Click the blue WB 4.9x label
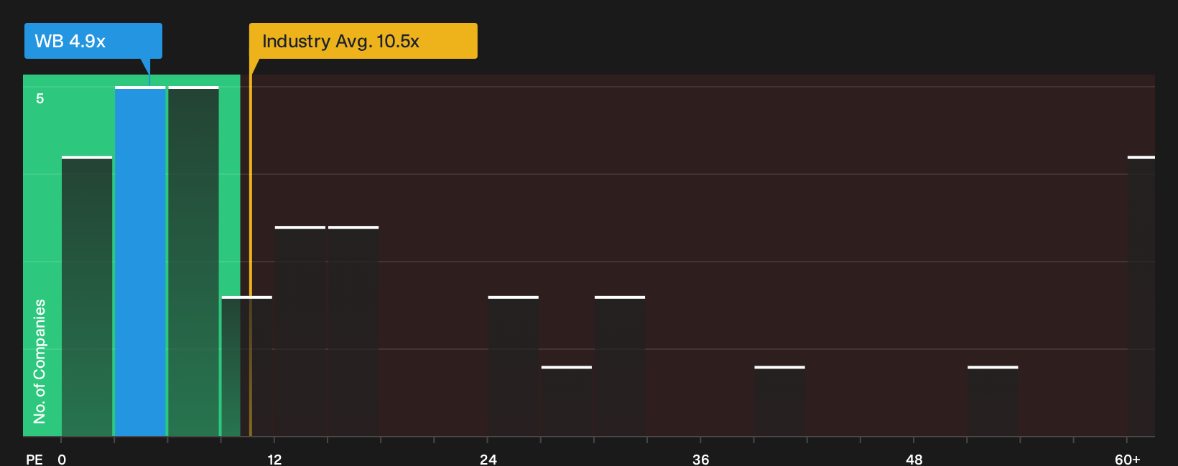The image size is (1178, 466). [x=93, y=41]
